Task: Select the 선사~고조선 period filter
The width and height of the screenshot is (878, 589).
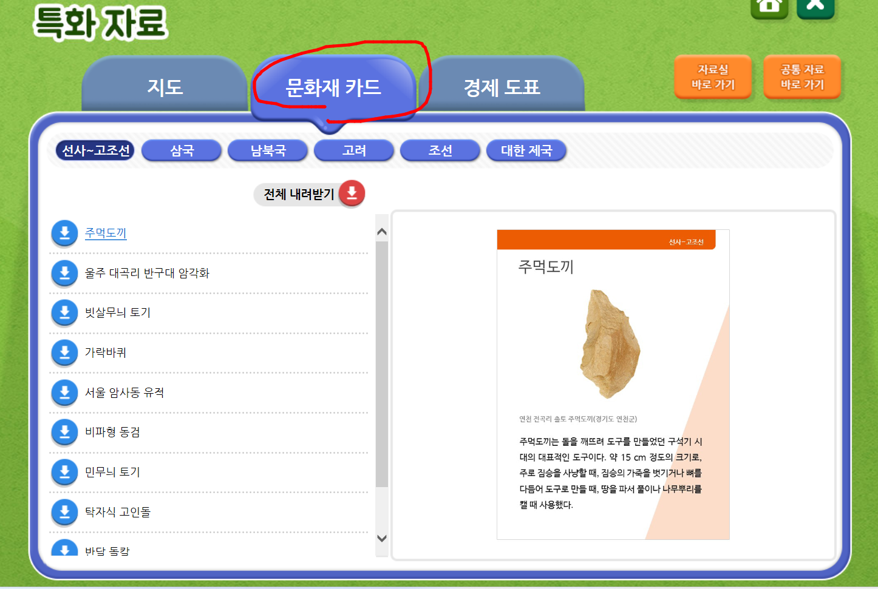Action: tap(96, 150)
